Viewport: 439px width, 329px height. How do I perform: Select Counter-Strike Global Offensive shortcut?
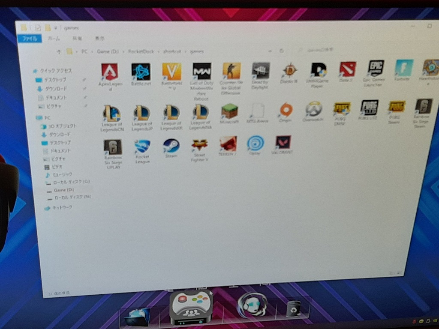coord(231,78)
